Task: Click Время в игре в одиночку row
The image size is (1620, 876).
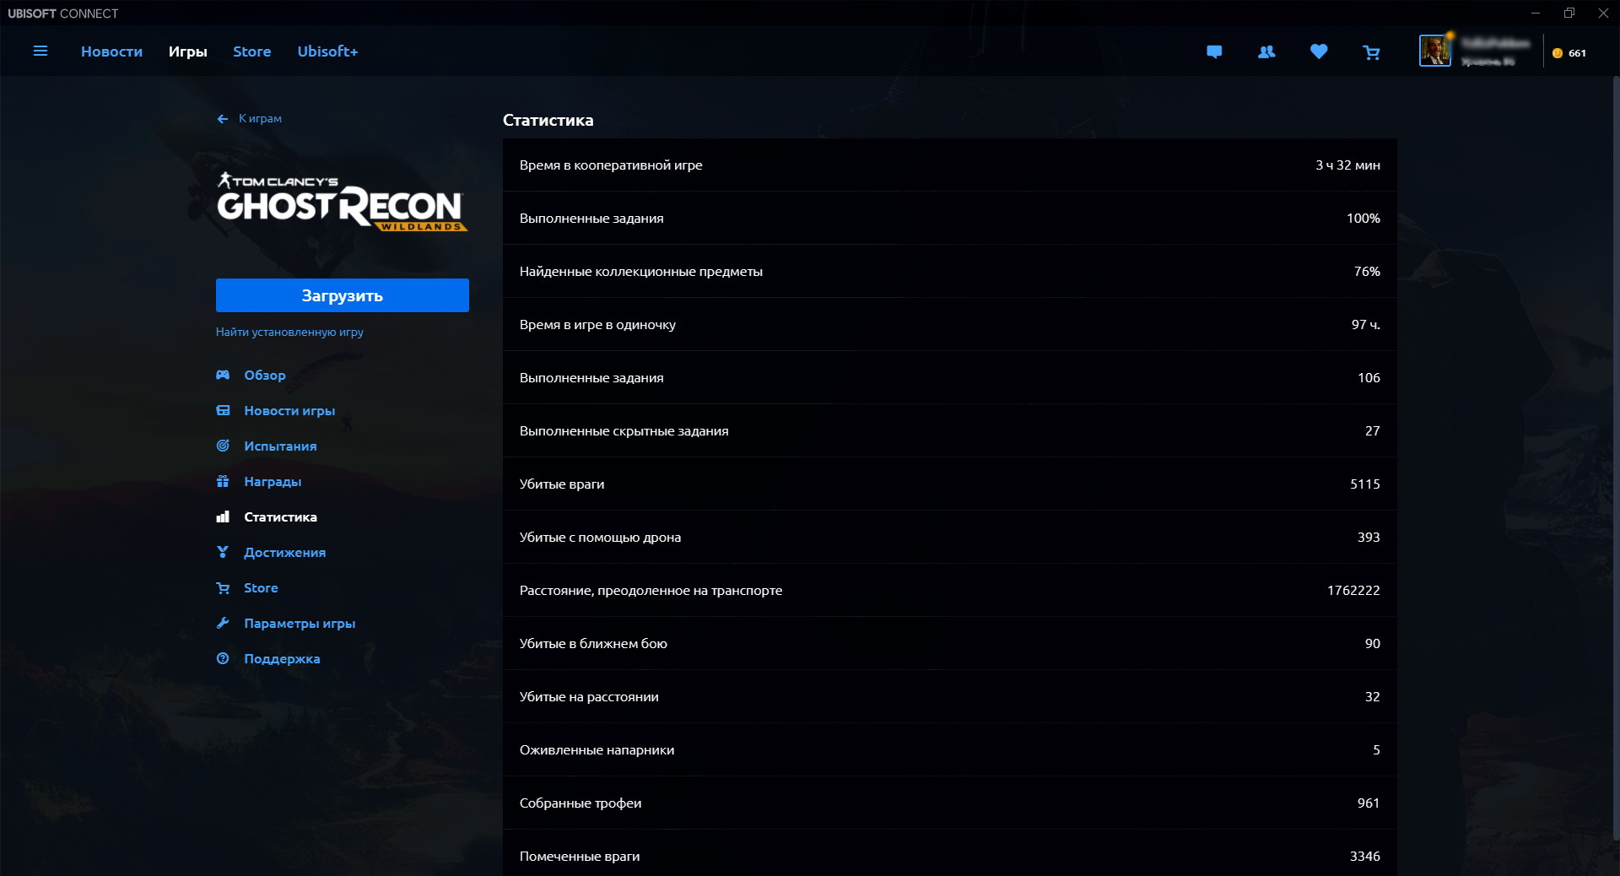Action: tap(949, 324)
